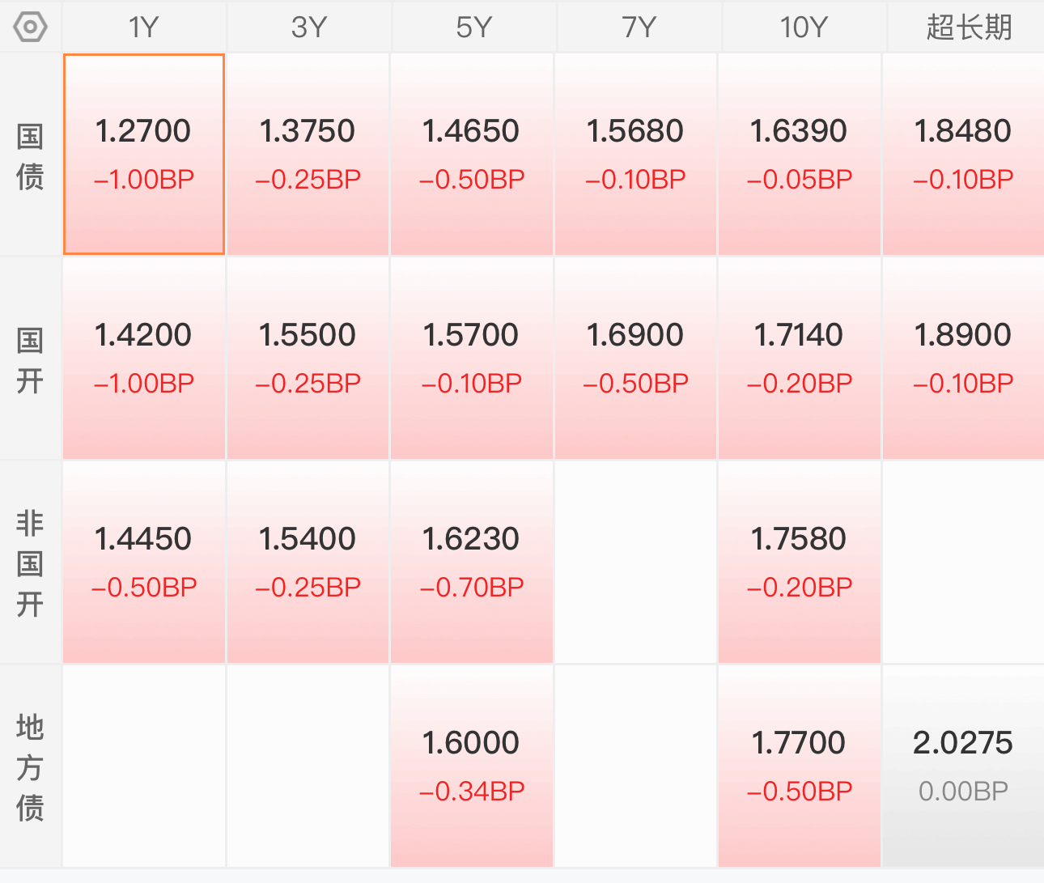Image resolution: width=1044 pixels, height=883 pixels.
Task: Open the 国债 10Y cell showing 1.6390
Action: click(x=800, y=155)
